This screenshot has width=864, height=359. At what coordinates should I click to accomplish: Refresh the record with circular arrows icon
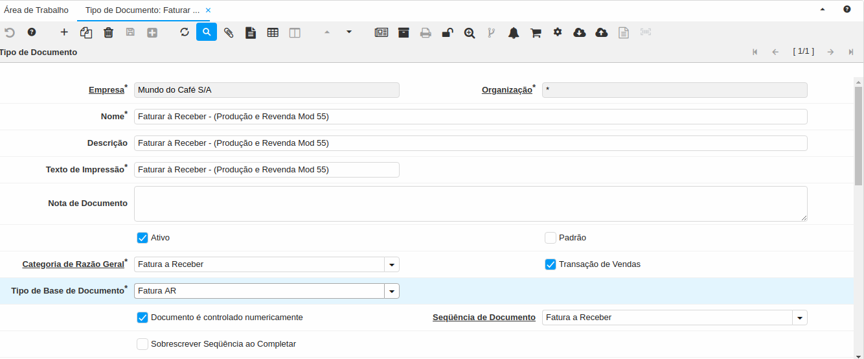[185, 32]
